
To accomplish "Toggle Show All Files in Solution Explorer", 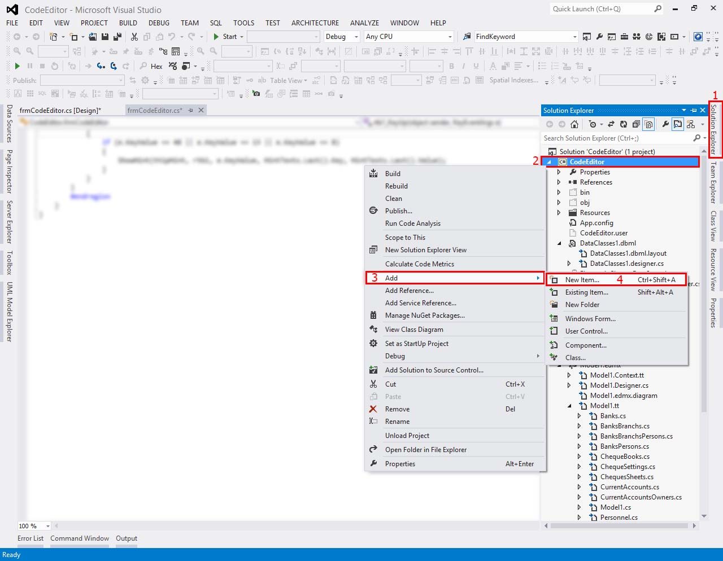I will [648, 124].
